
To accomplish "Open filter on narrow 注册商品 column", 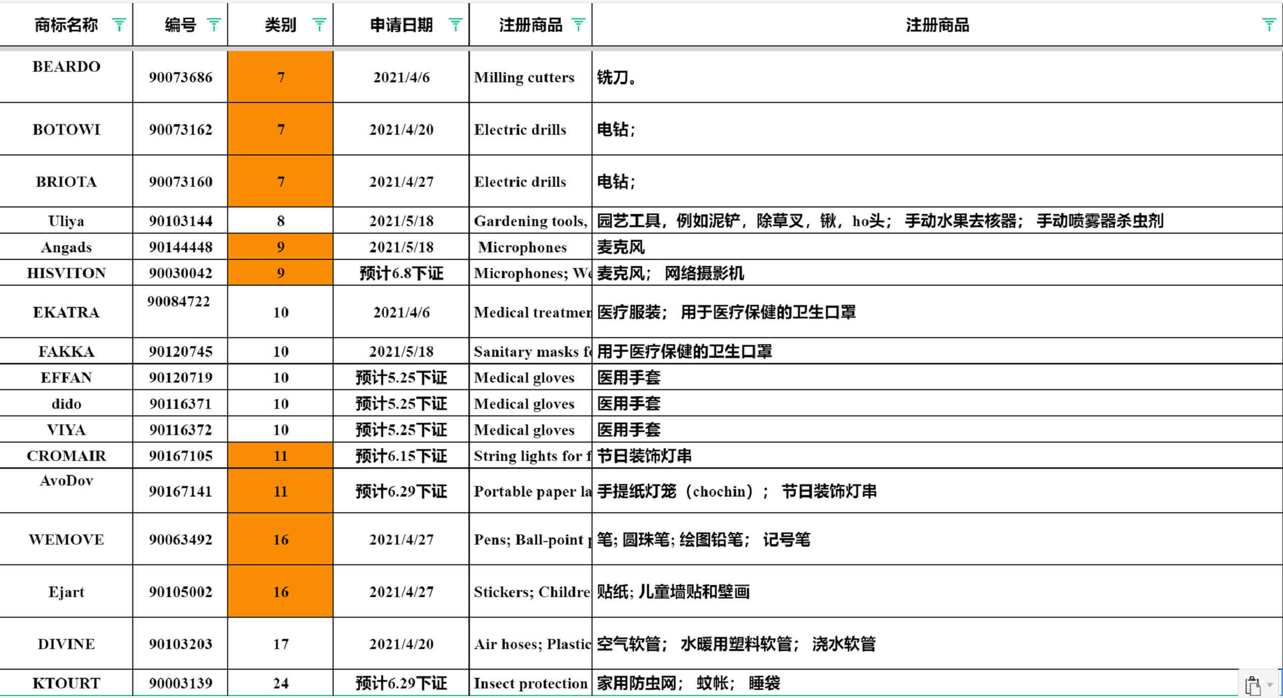I will tap(578, 25).
